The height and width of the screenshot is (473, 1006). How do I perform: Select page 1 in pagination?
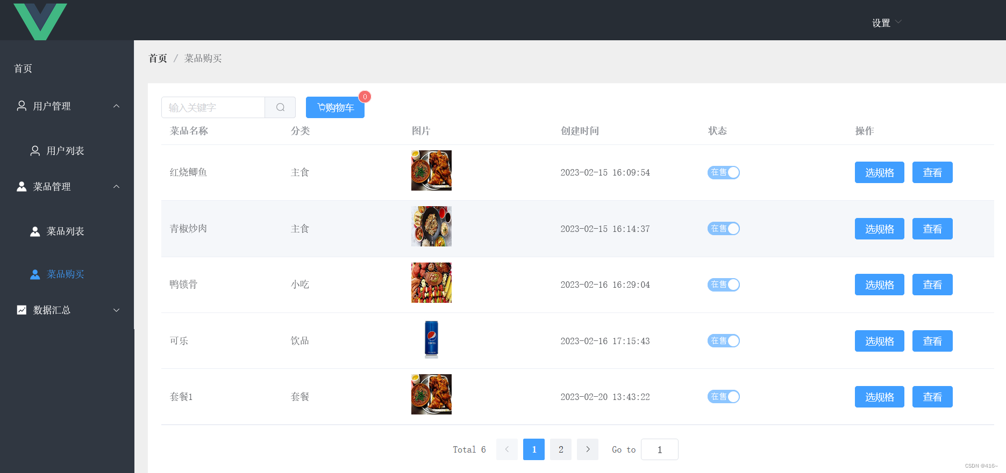(534, 449)
